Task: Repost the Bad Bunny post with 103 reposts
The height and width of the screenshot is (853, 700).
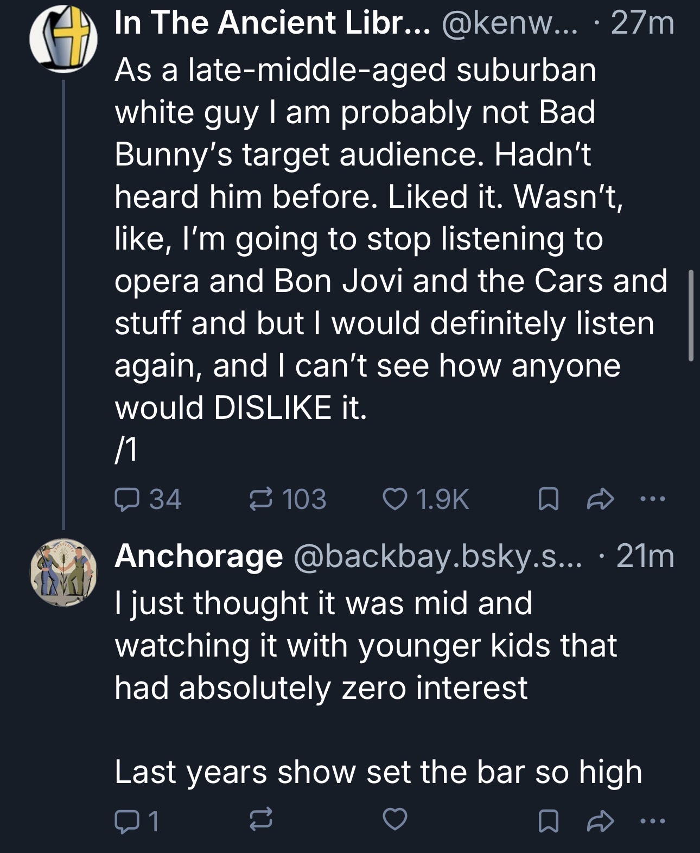Action: click(x=260, y=499)
